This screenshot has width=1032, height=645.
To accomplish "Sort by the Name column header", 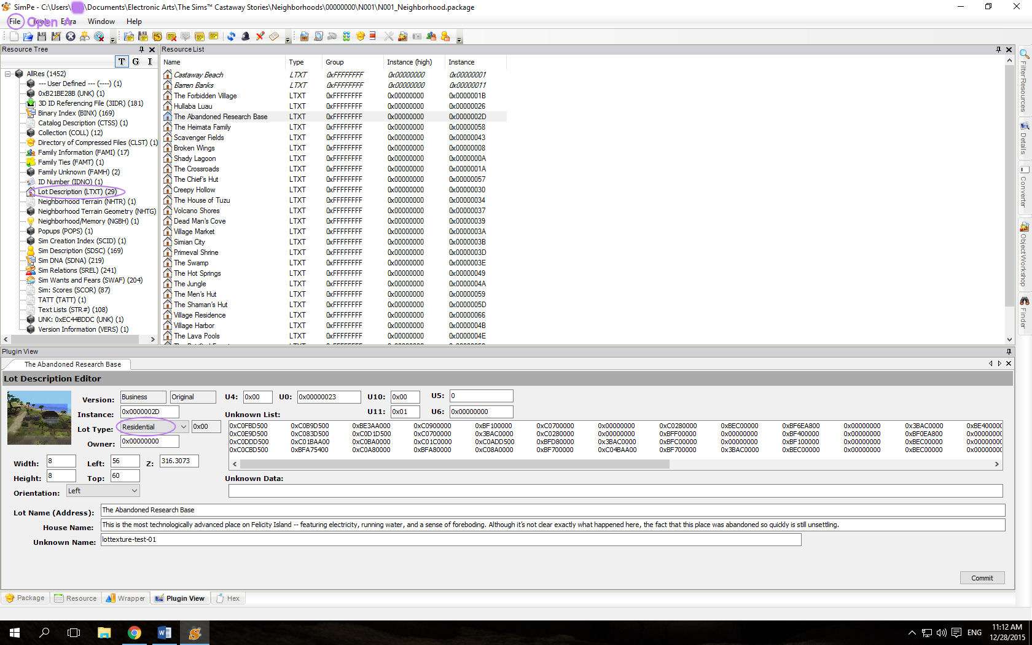I will [223, 62].
